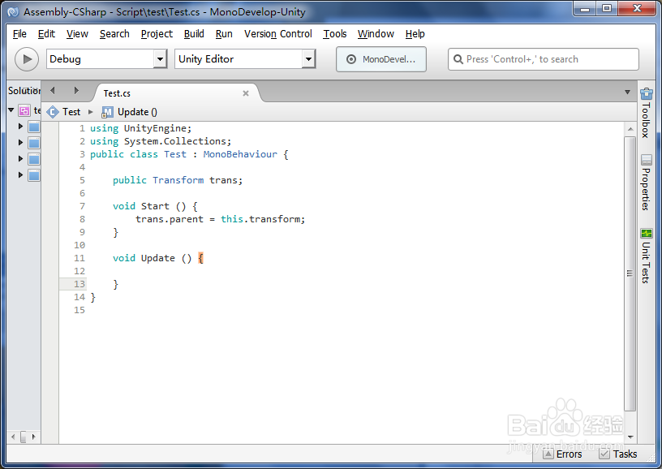This screenshot has width=662, height=469.
Task: Click the MonoDevelop status button
Action: point(380,59)
